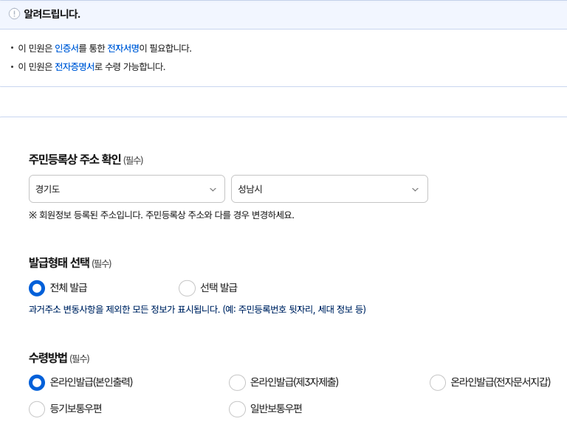The image size is (567, 447).
Task: Open the 성남시 city dropdown
Action: tap(329, 189)
